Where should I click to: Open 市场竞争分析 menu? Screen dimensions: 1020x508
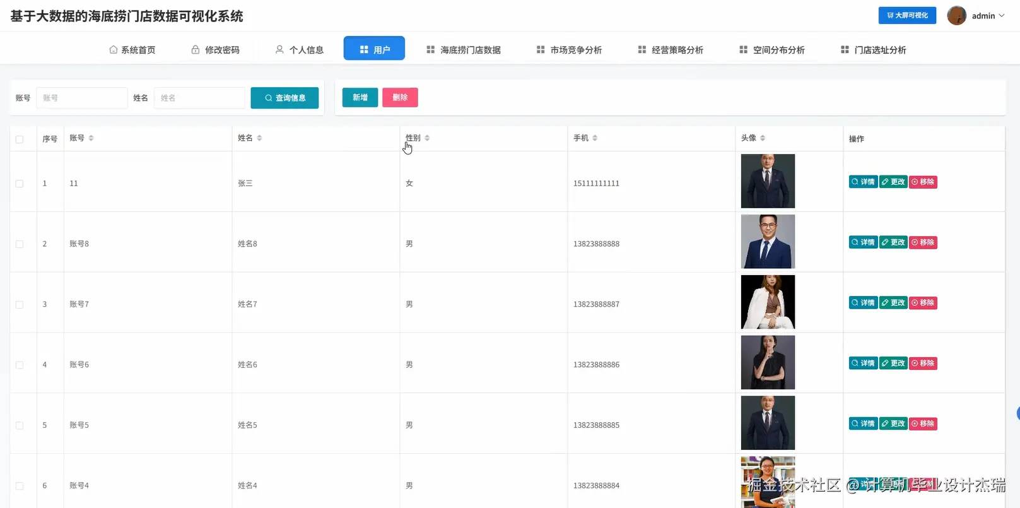coord(570,50)
